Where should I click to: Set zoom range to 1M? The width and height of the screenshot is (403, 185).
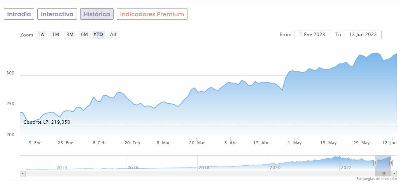[x=56, y=35]
